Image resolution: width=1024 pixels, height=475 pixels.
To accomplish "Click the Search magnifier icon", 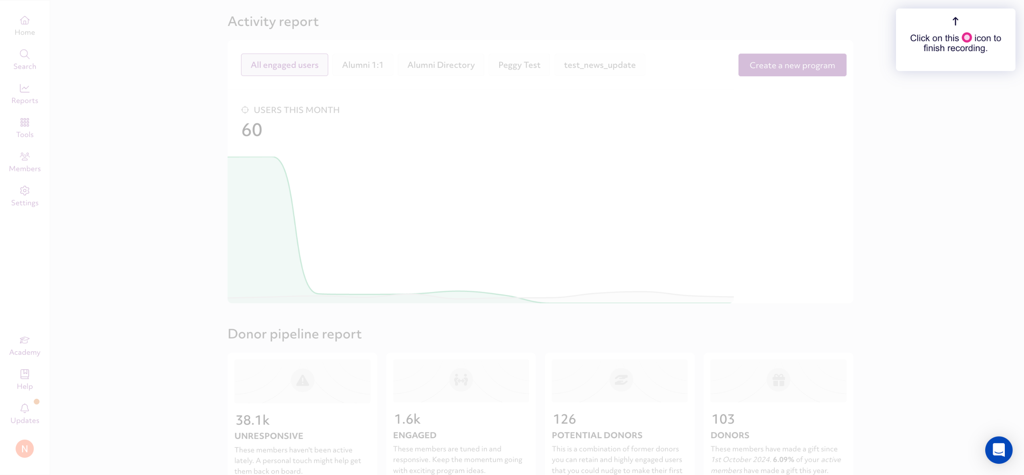I will (x=24, y=54).
